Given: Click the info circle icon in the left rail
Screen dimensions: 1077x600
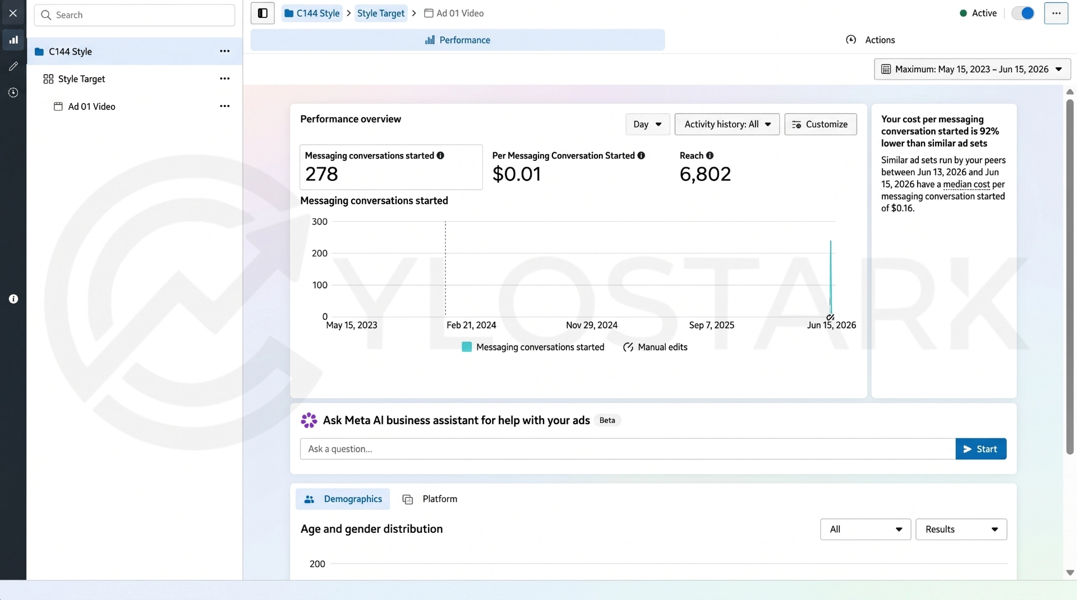Looking at the screenshot, I should coord(13,299).
